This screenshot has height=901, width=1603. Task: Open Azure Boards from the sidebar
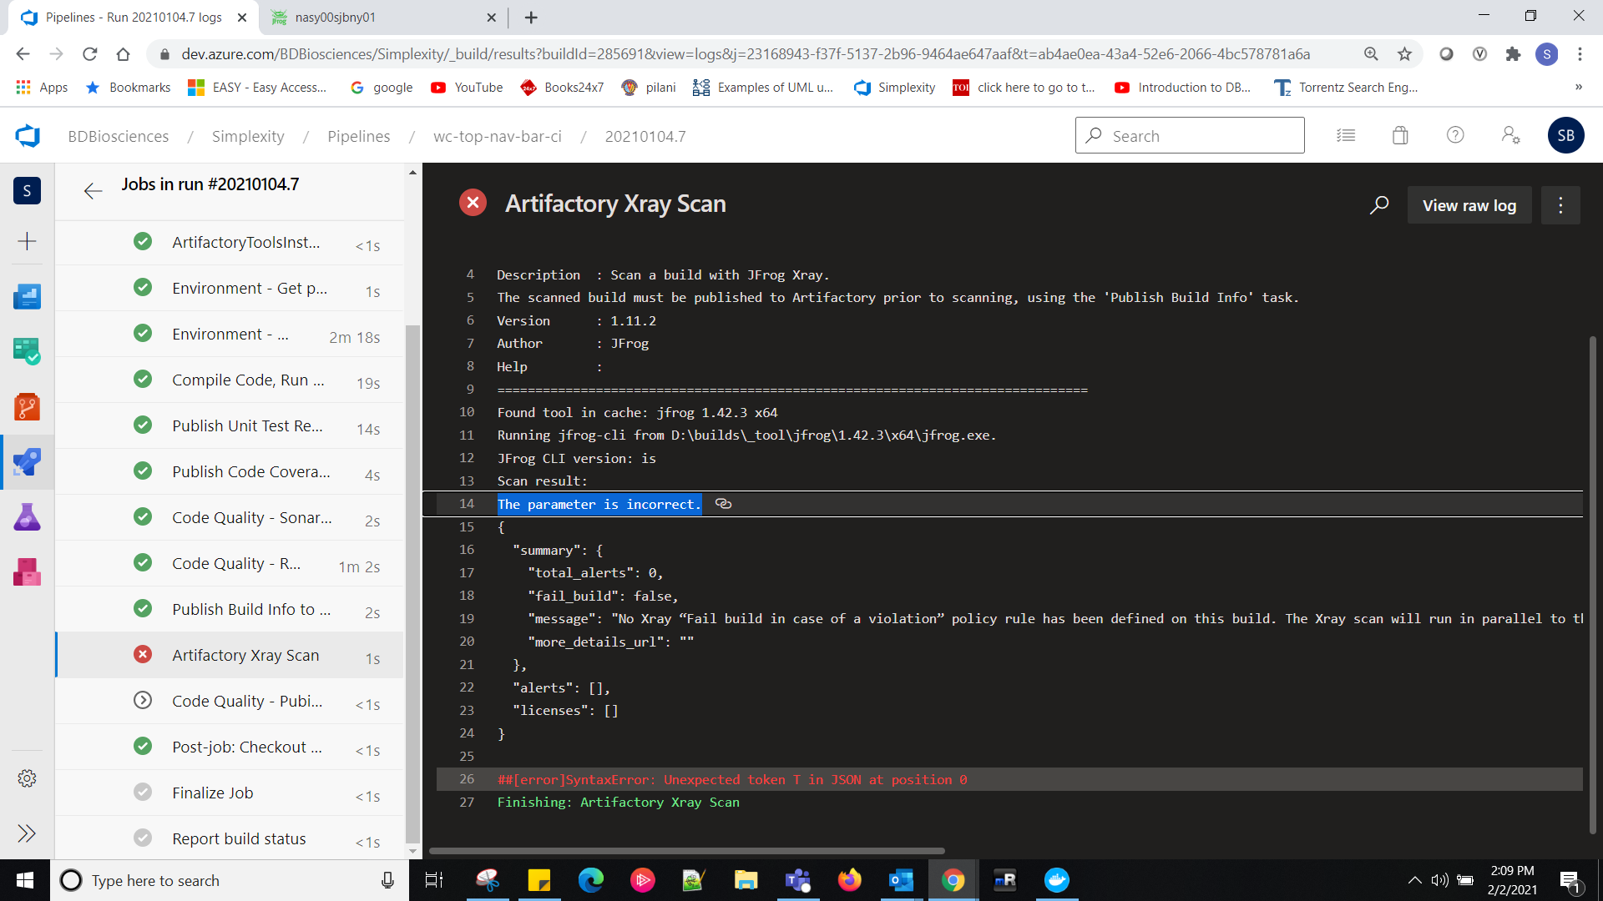[x=27, y=351]
